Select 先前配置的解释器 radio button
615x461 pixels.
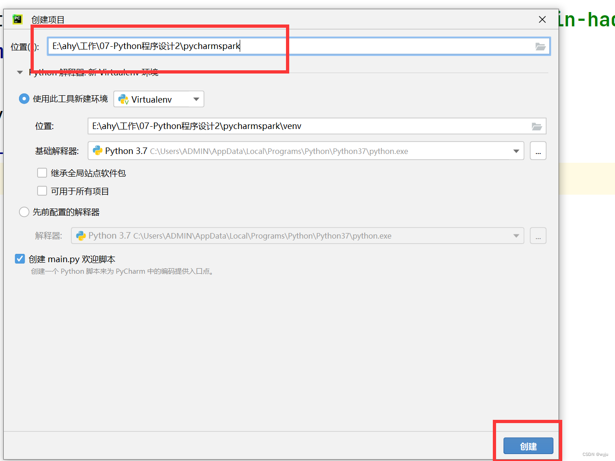24,212
